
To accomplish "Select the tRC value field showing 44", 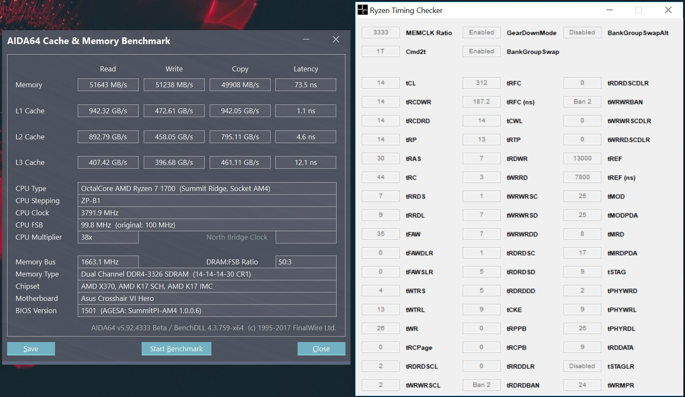I will [x=381, y=177].
